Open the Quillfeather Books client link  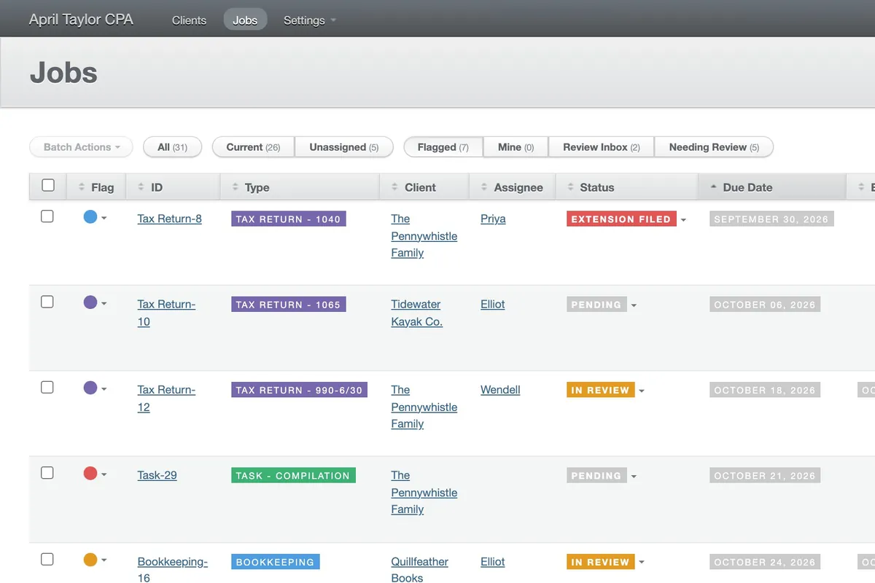[x=420, y=569]
